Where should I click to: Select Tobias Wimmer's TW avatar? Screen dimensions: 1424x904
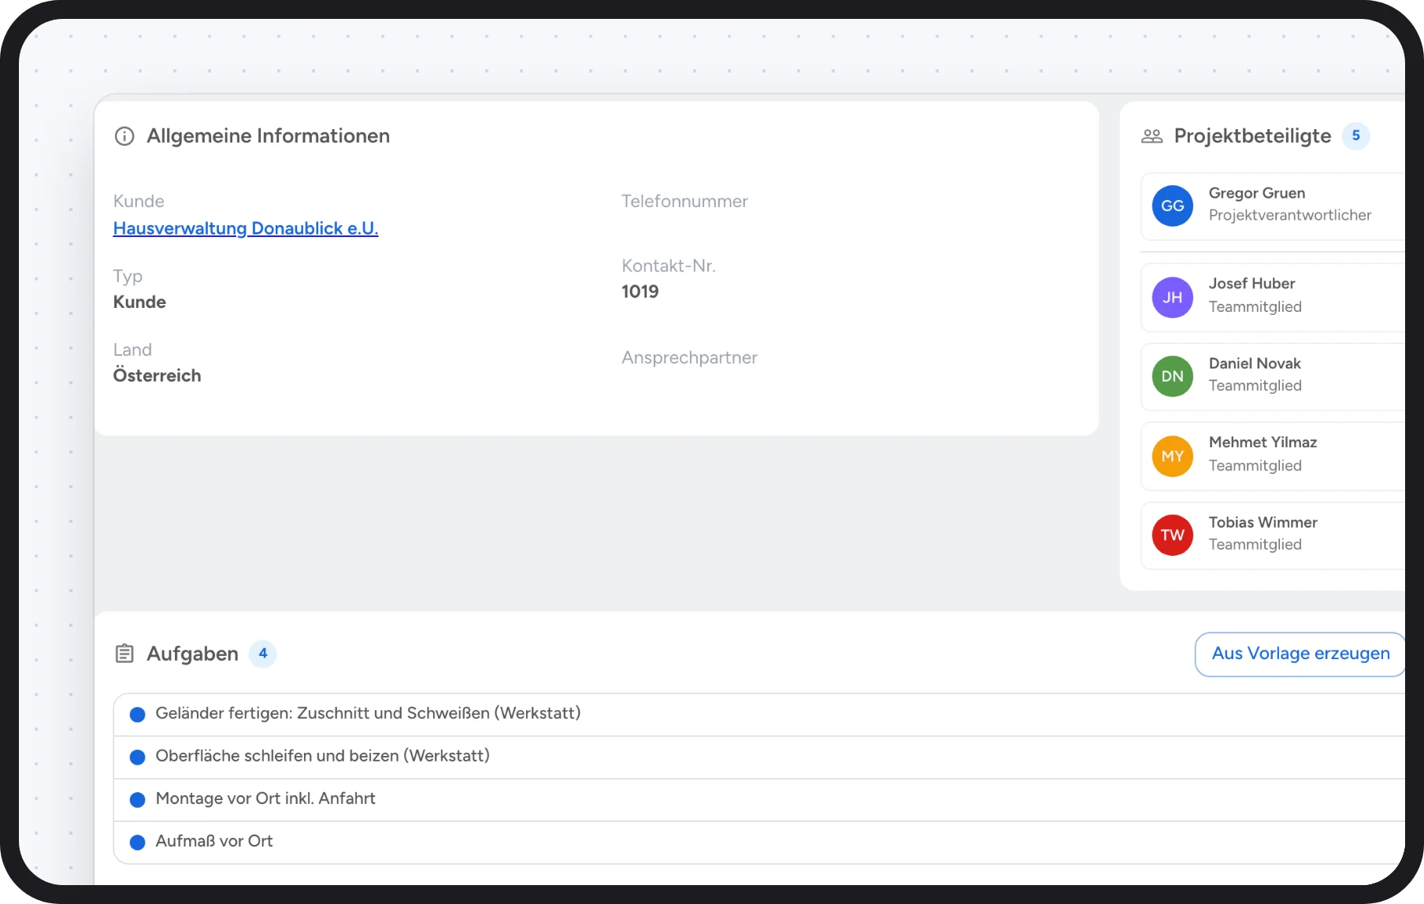(1172, 535)
